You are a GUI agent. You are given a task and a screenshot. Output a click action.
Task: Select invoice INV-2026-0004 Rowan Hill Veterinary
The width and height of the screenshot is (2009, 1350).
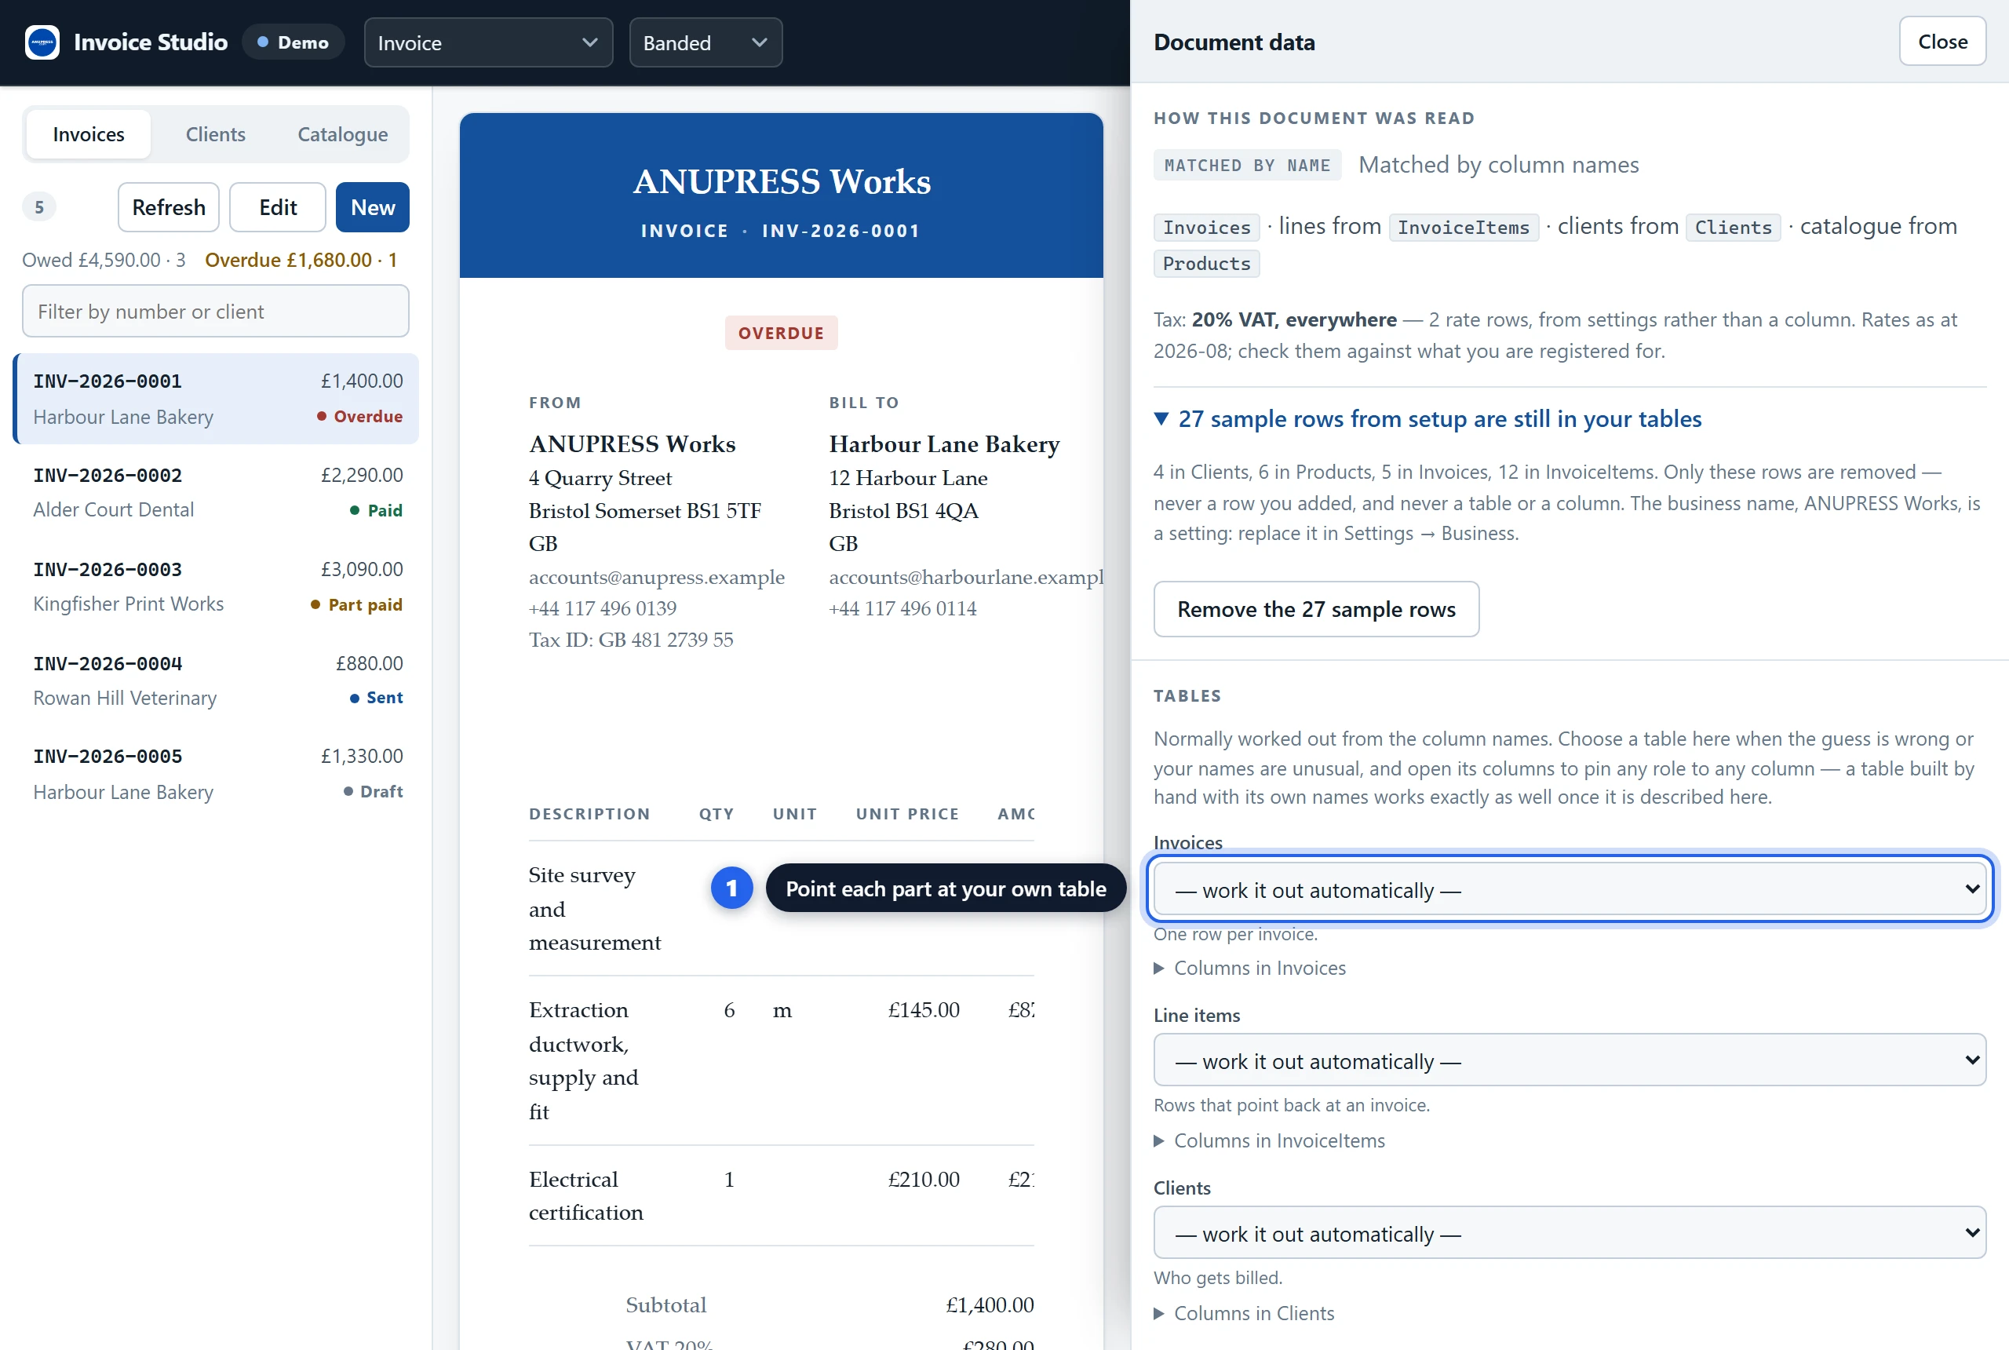[x=216, y=680]
